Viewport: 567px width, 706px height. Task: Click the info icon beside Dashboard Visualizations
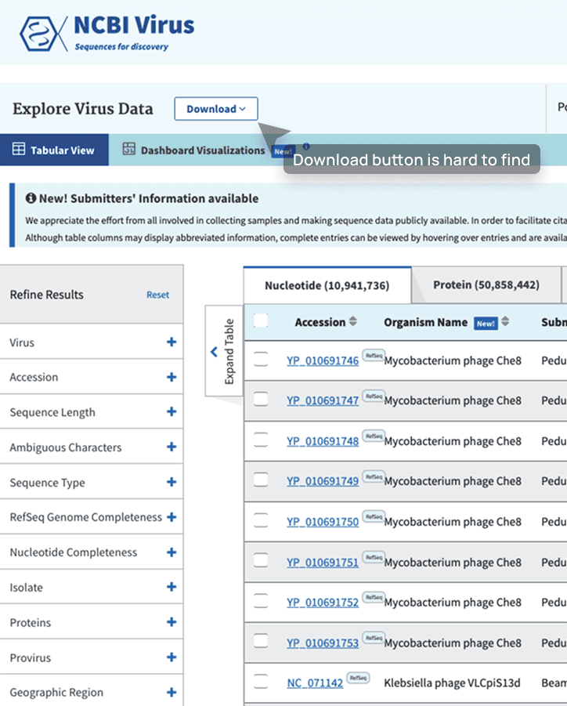(x=306, y=147)
